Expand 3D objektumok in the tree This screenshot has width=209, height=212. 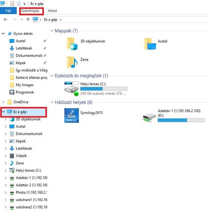(6, 119)
